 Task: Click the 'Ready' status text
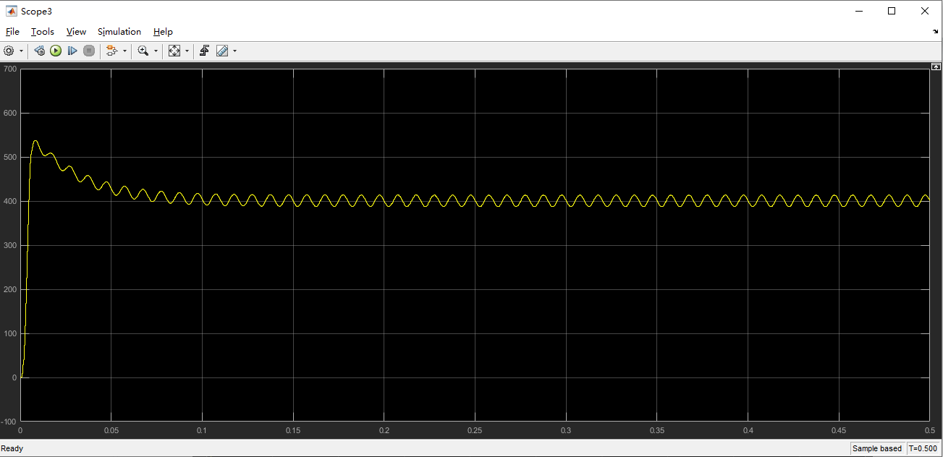(x=12, y=448)
